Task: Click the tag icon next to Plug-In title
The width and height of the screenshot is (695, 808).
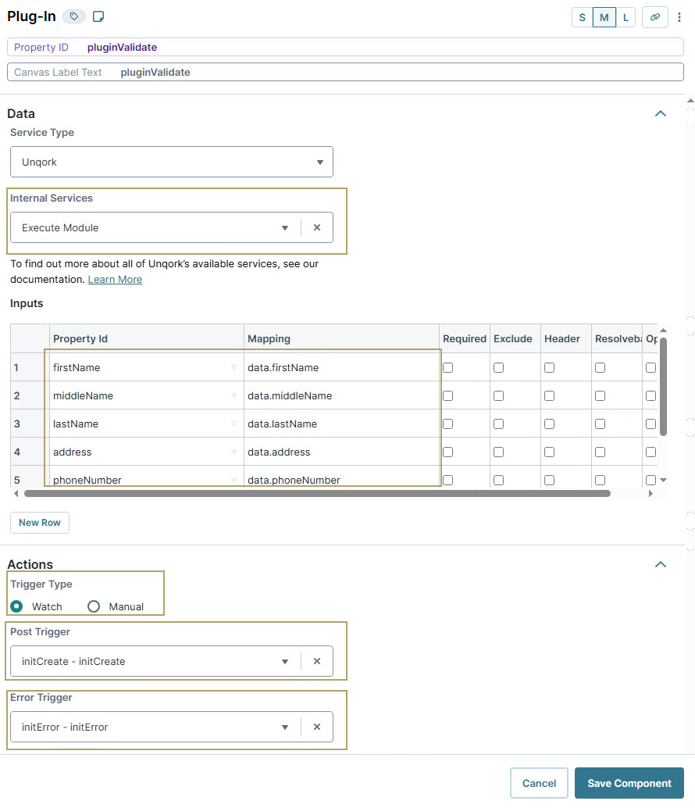Action: 74,16
